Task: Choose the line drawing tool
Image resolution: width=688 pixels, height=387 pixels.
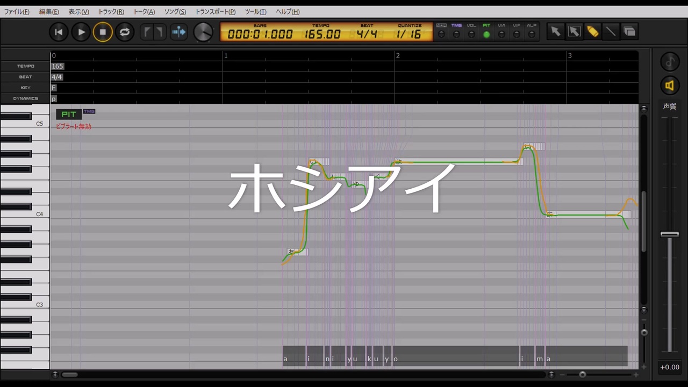Action: click(611, 32)
